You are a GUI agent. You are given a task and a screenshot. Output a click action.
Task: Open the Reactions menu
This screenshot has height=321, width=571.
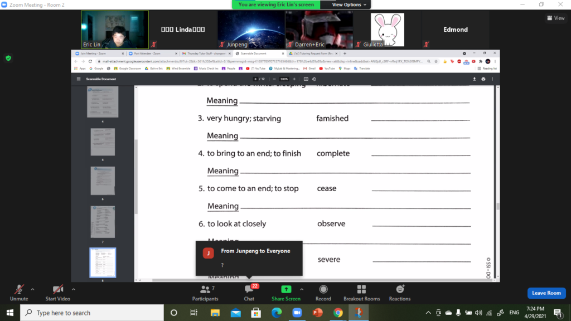pyautogui.click(x=399, y=293)
